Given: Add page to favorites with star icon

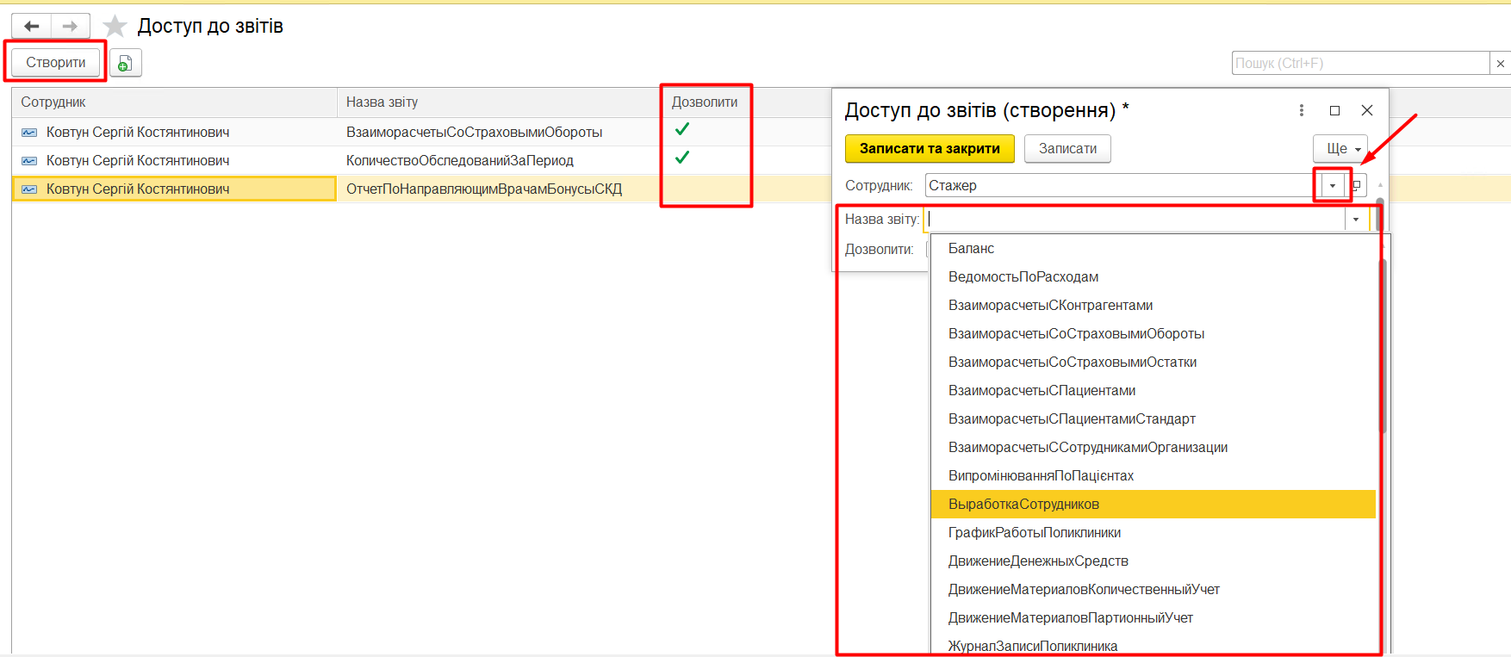Looking at the screenshot, I should (115, 27).
